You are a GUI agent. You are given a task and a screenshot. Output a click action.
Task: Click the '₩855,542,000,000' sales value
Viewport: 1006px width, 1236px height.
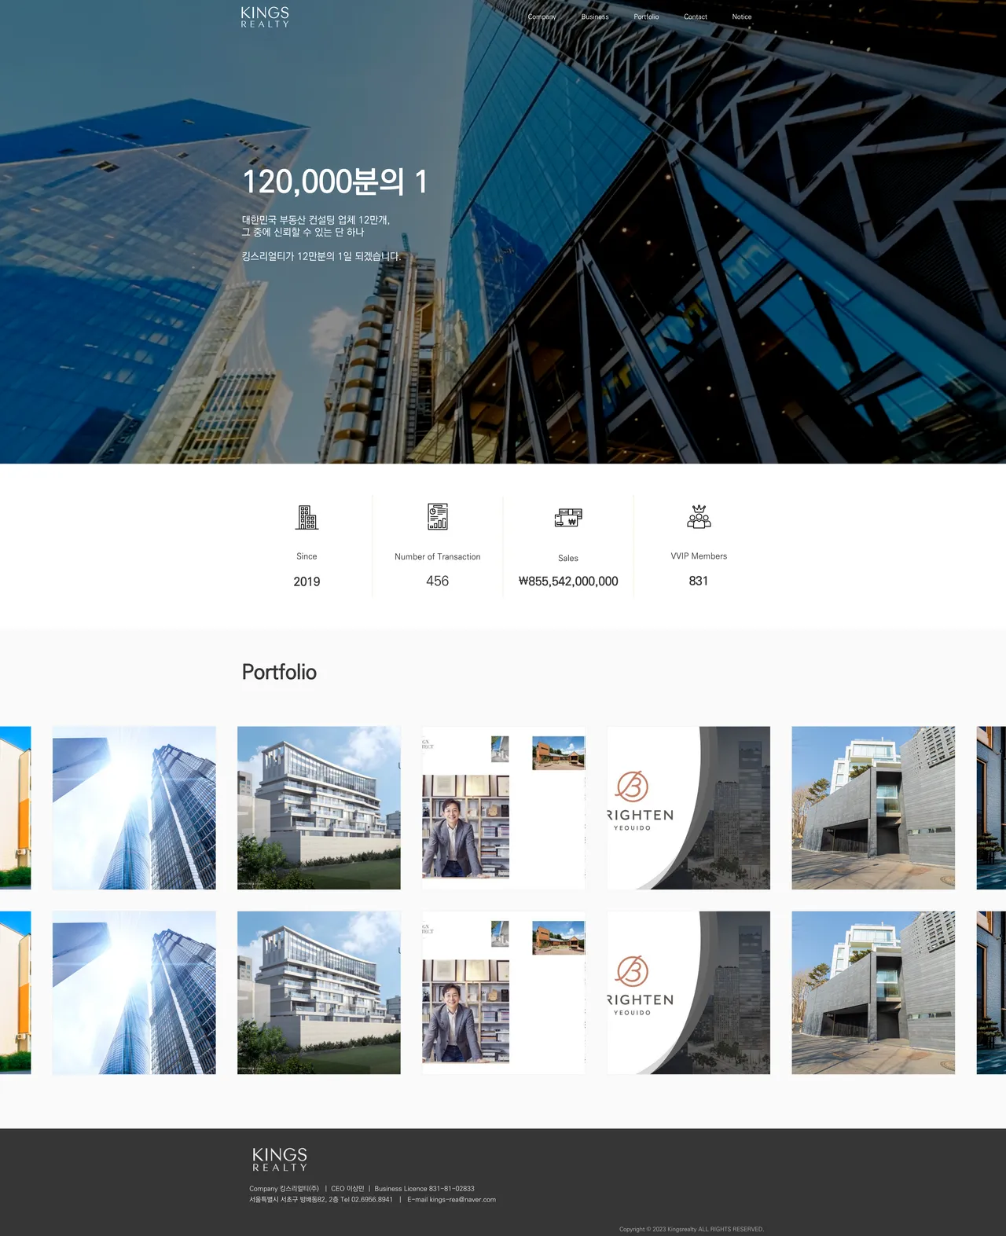click(568, 581)
